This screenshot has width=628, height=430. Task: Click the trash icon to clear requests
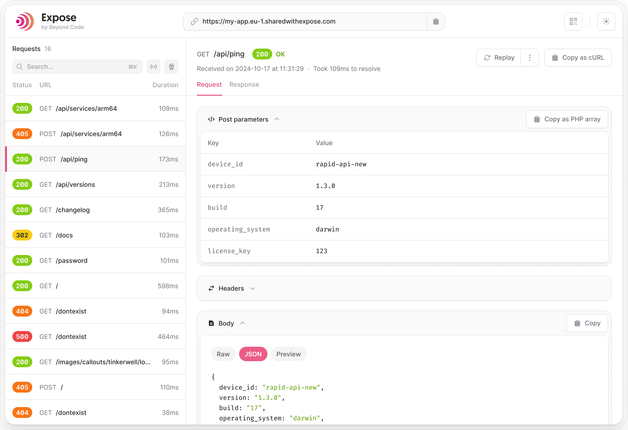pyautogui.click(x=172, y=67)
